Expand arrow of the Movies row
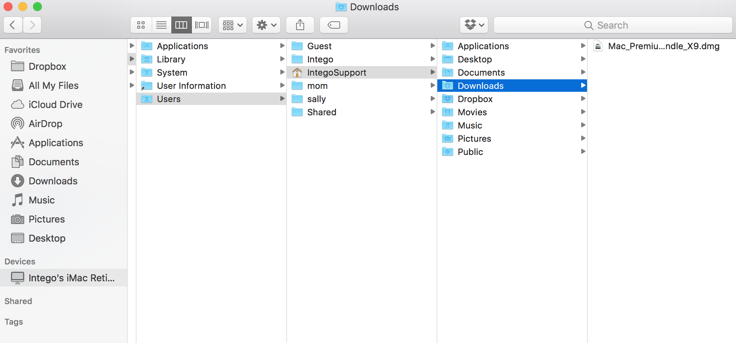The width and height of the screenshot is (736, 343). tap(583, 112)
